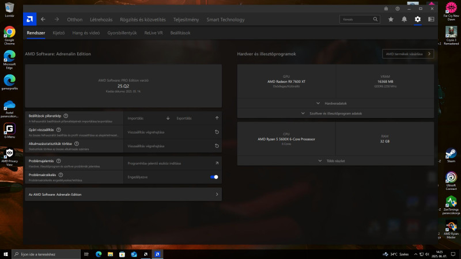This screenshot has height=259, width=461.
Task: Show help for Problémajelentés
Action: (x=59, y=161)
